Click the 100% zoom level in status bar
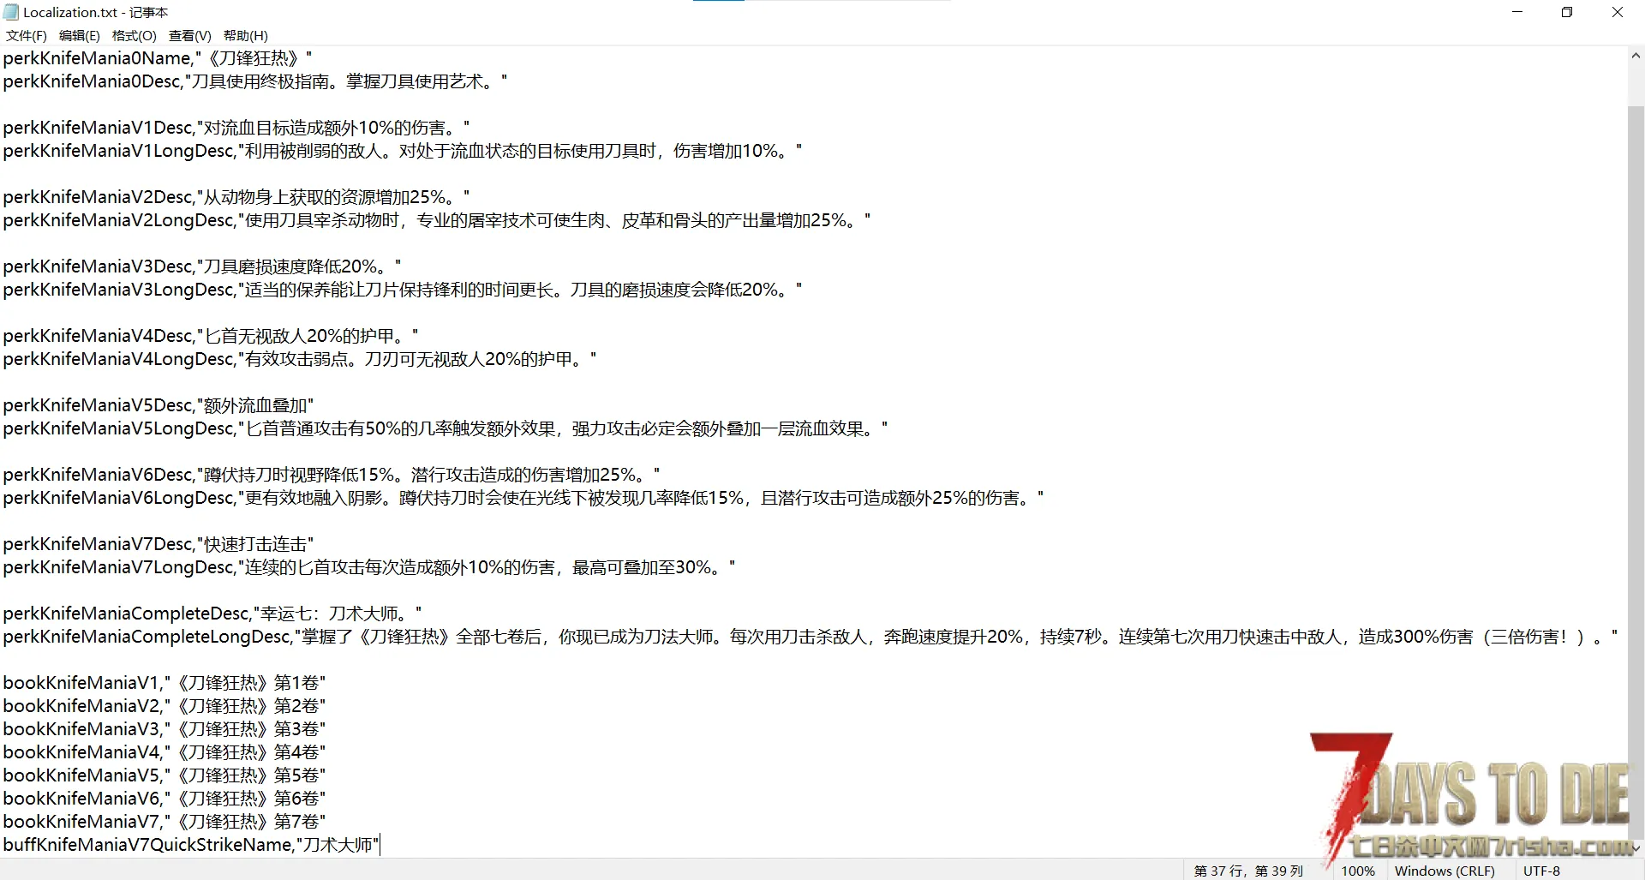 tap(1357, 871)
